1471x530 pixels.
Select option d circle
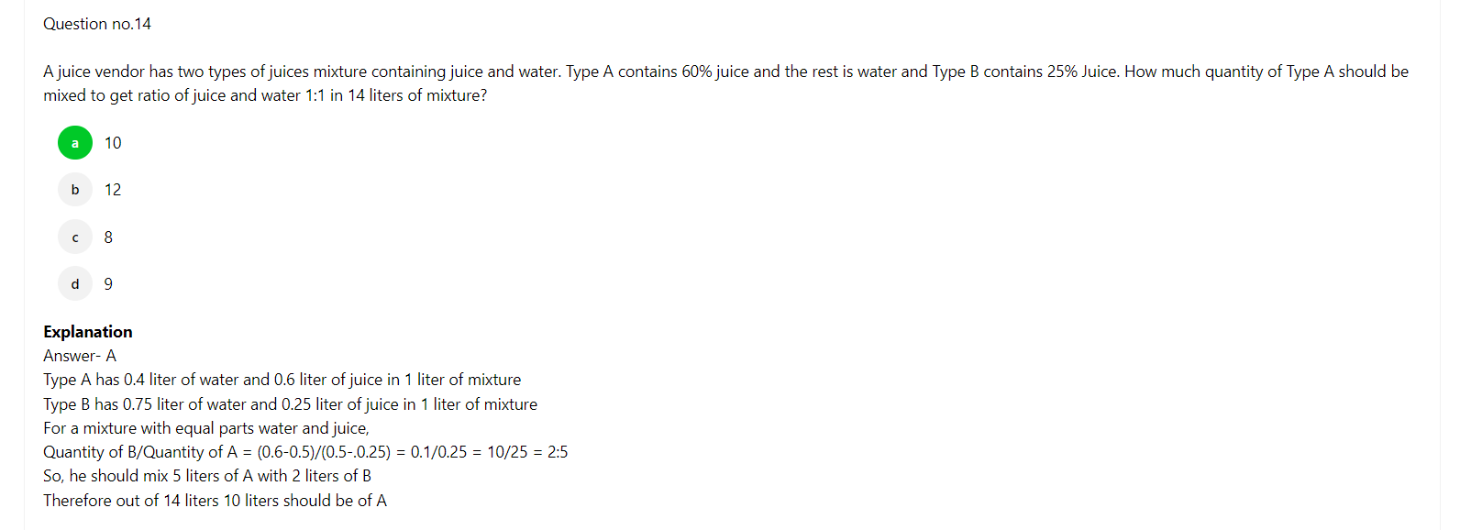click(x=75, y=284)
